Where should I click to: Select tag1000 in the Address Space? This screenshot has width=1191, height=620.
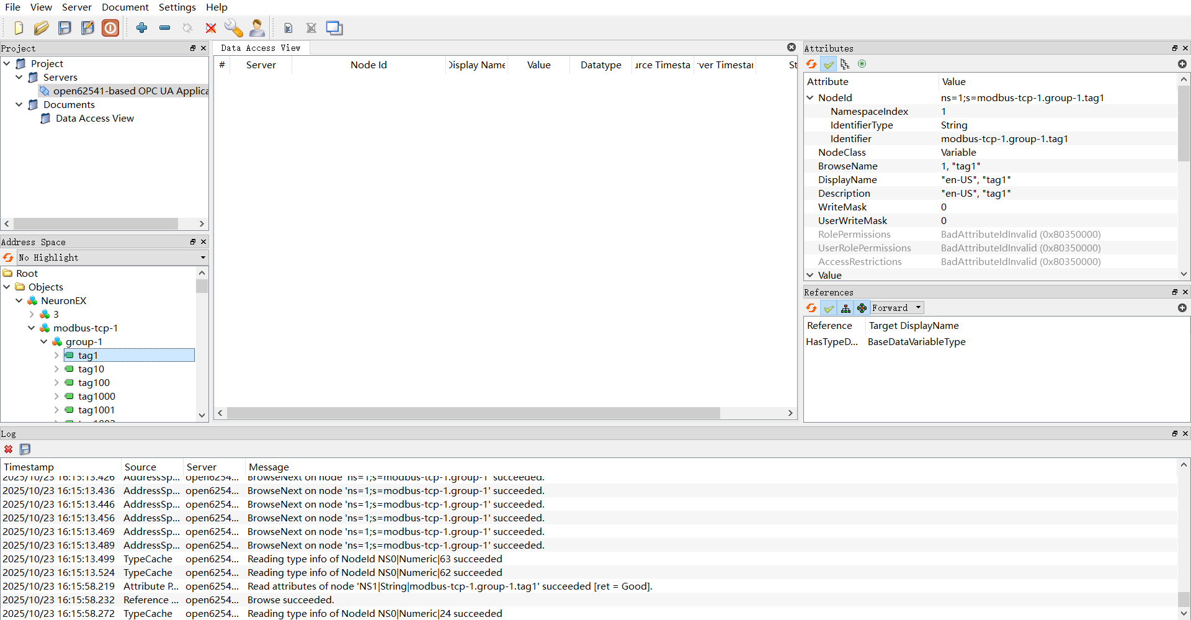96,396
